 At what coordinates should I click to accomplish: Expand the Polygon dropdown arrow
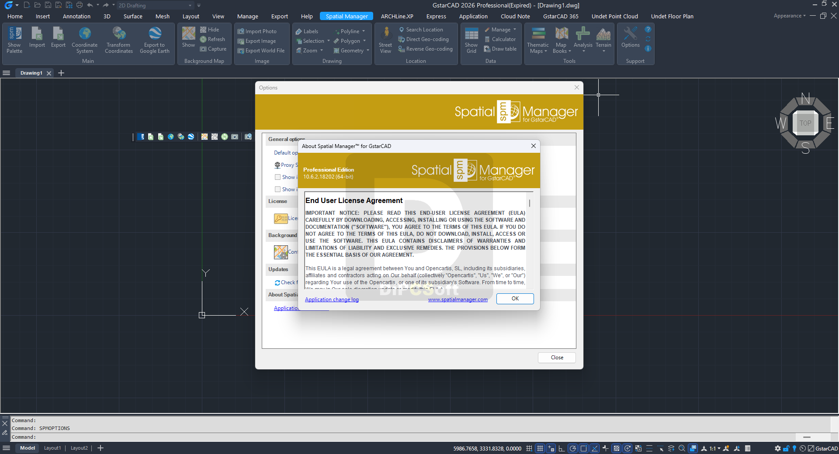pyautogui.click(x=364, y=41)
